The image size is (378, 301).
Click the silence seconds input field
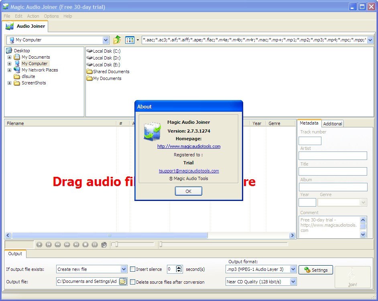[172, 269]
